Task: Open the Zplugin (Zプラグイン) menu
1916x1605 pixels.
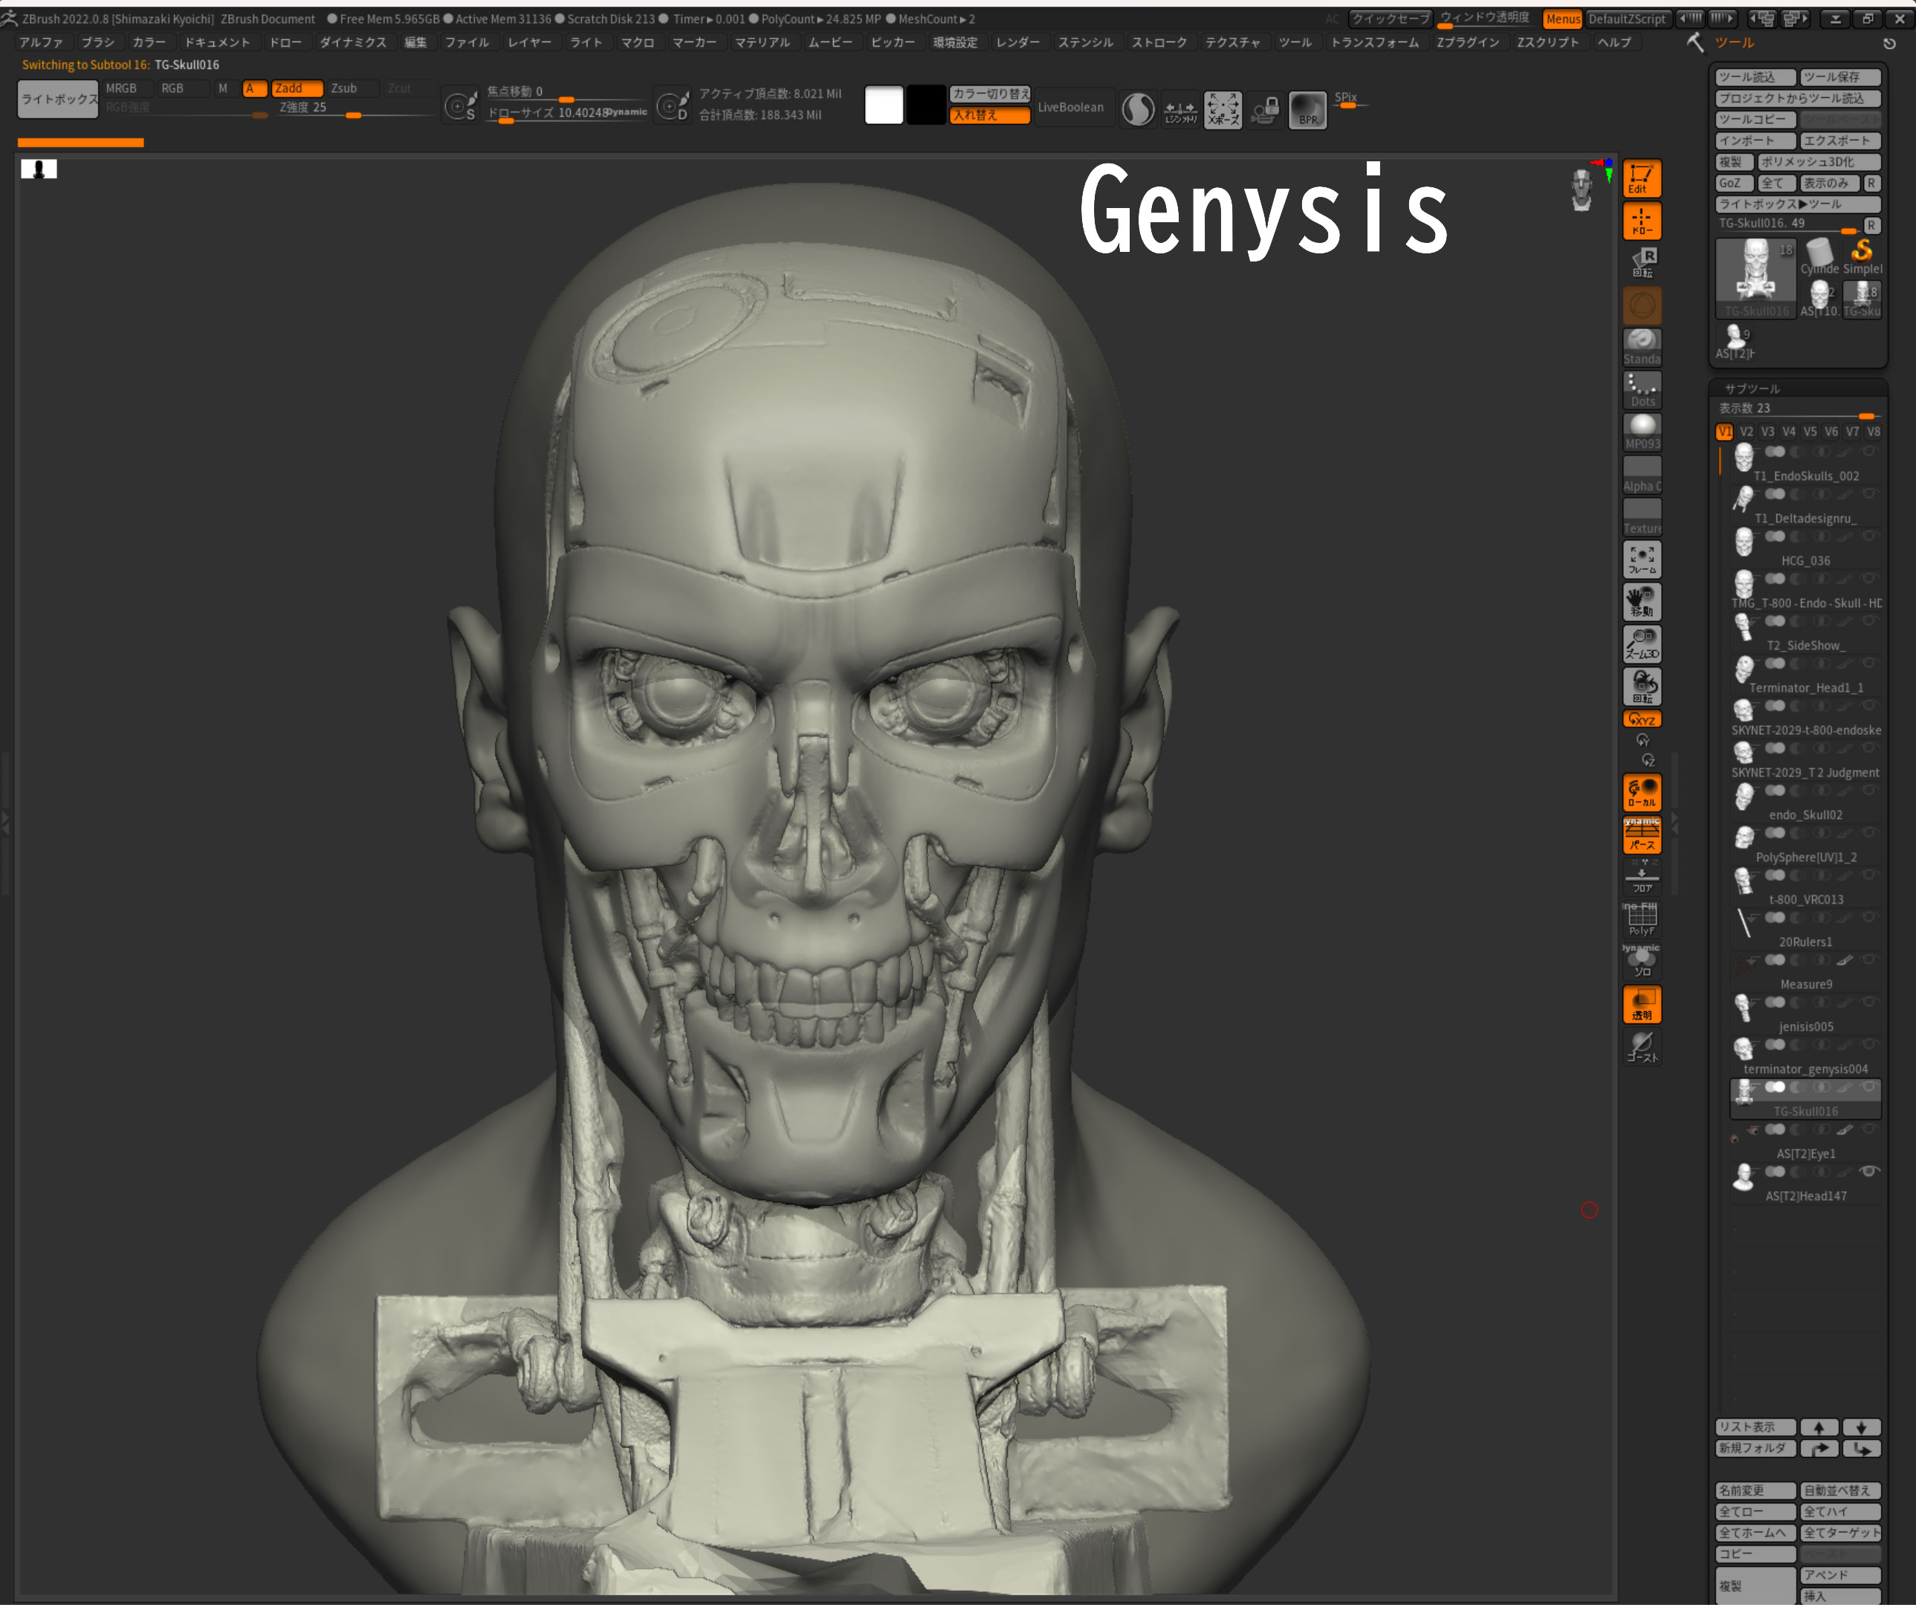Action: point(1467,43)
